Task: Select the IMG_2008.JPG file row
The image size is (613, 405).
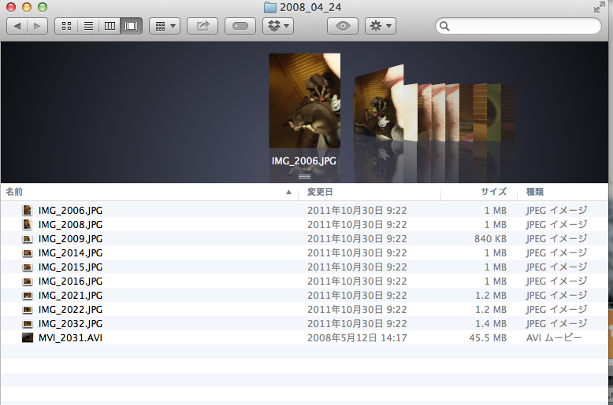Action: (304, 224)
